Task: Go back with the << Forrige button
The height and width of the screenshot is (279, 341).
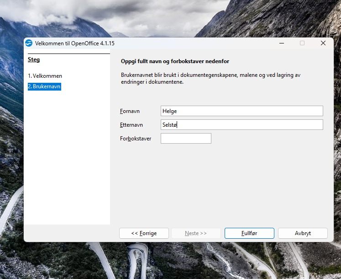Action: click(144, 233)
